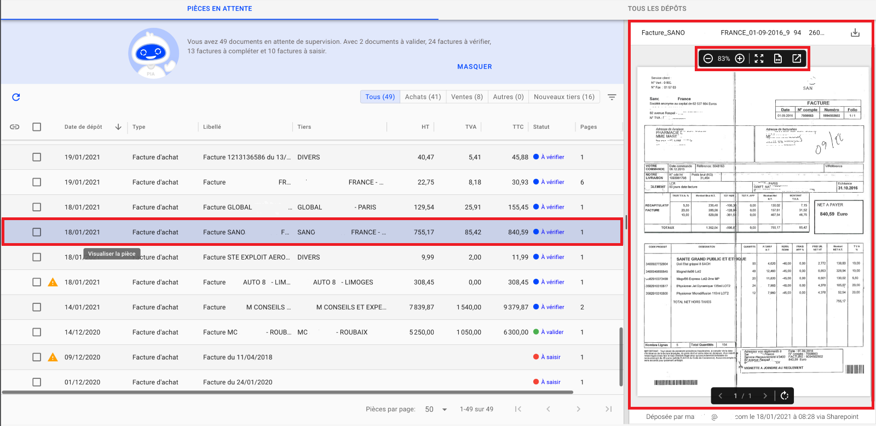
Task: Go to first page of results
Action: [518, 409]
